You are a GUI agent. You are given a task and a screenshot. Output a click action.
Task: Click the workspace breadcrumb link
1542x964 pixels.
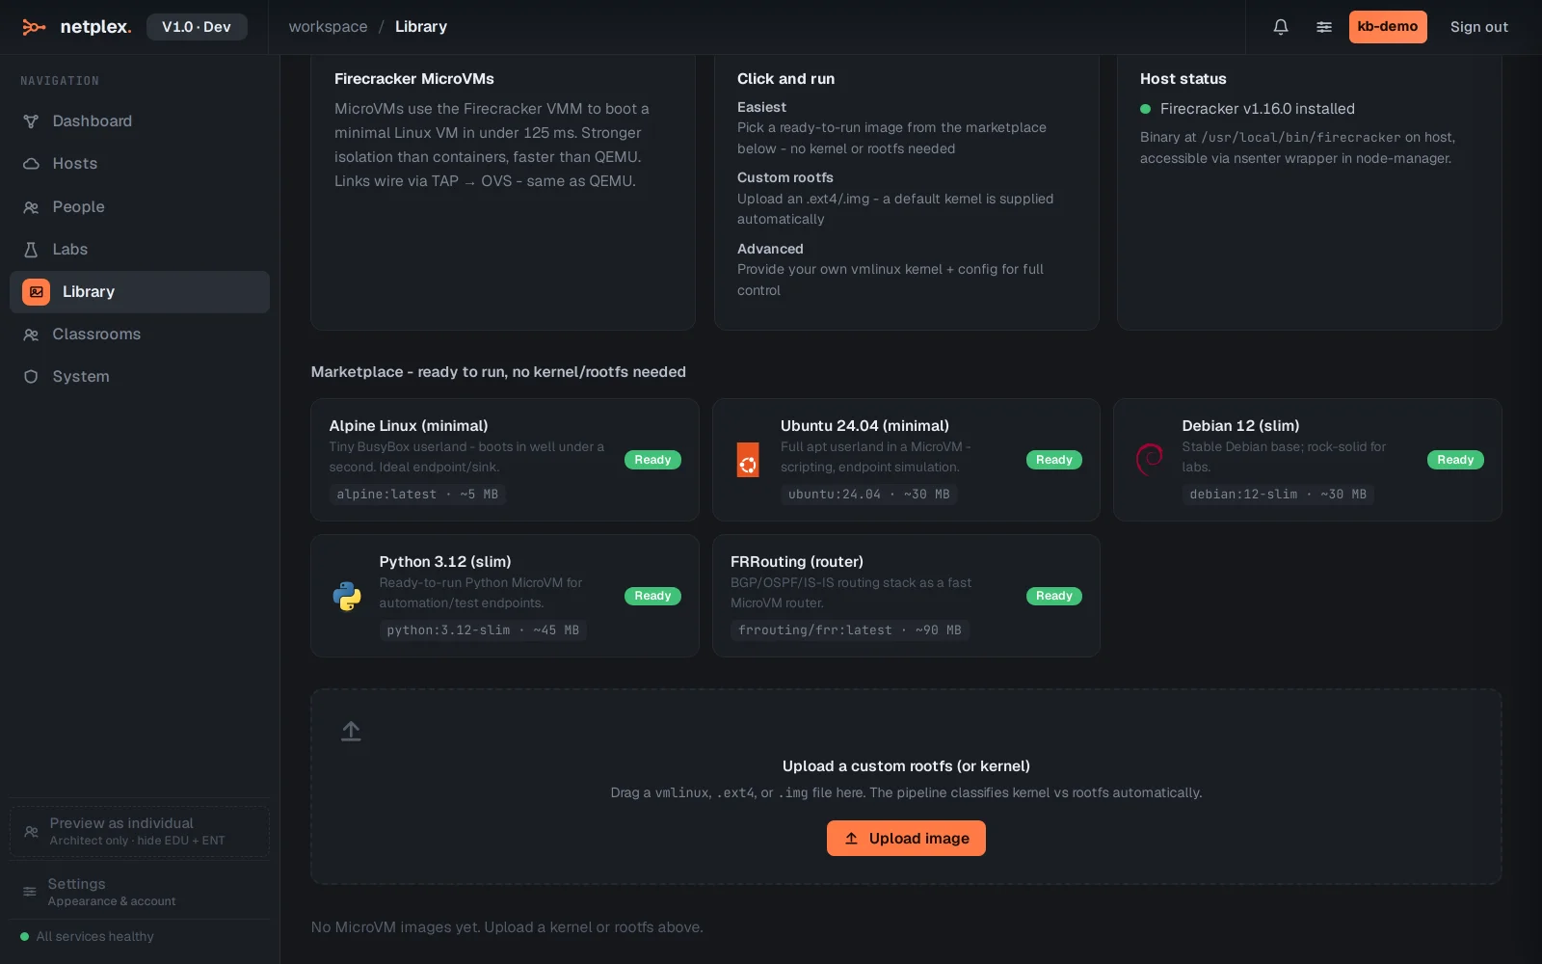[328, 27]
